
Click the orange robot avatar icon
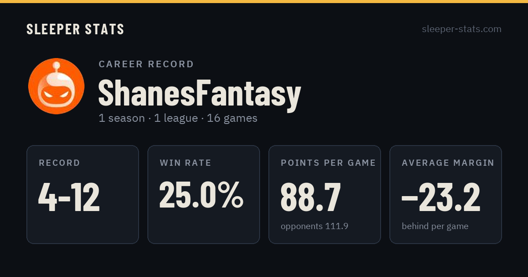point(56,86)
